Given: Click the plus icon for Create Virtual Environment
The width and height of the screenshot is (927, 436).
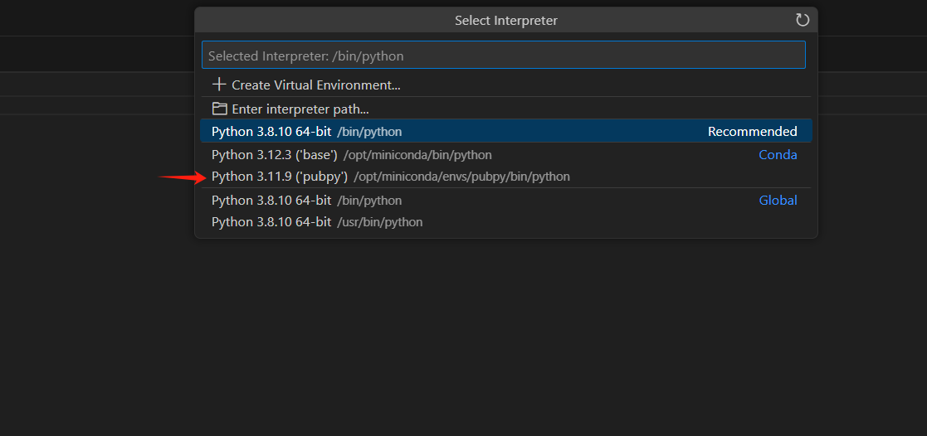Looking at the screenshot, I should tap(219, 85).
